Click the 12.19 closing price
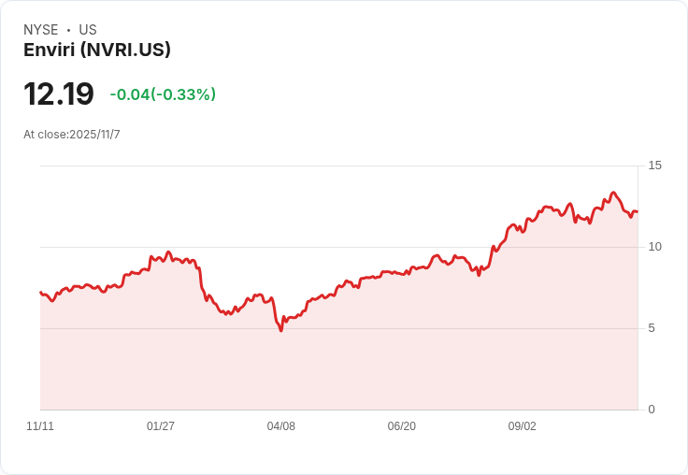 tap(59, 94)
